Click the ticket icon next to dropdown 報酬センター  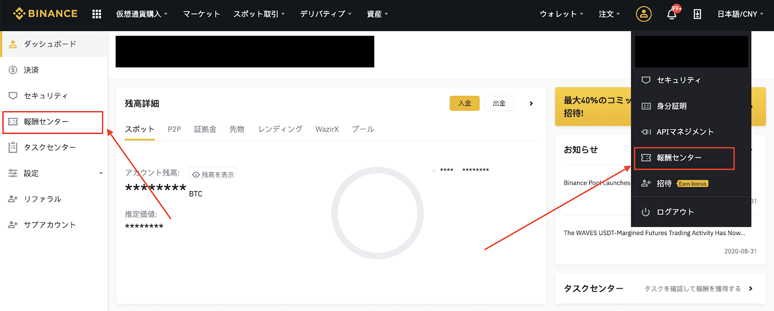(x=646, y=158)
